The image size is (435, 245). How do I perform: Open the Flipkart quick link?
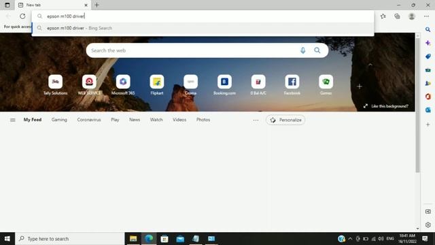point(157,84)
